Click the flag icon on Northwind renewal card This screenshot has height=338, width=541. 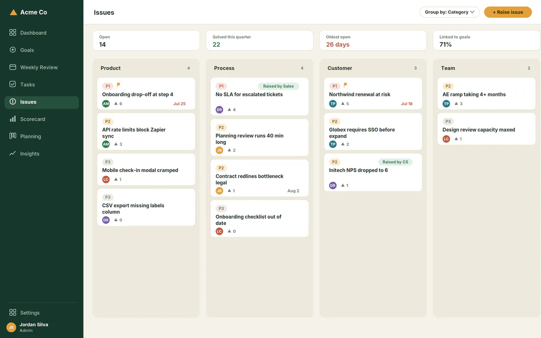click(x=345, y=85)
